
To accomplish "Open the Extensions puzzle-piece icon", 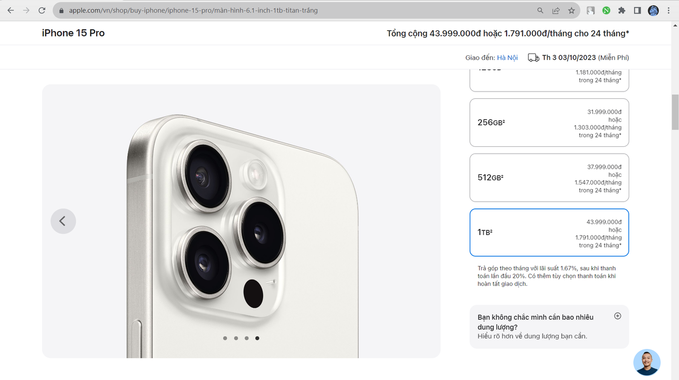I will click(x=621, y=10).
